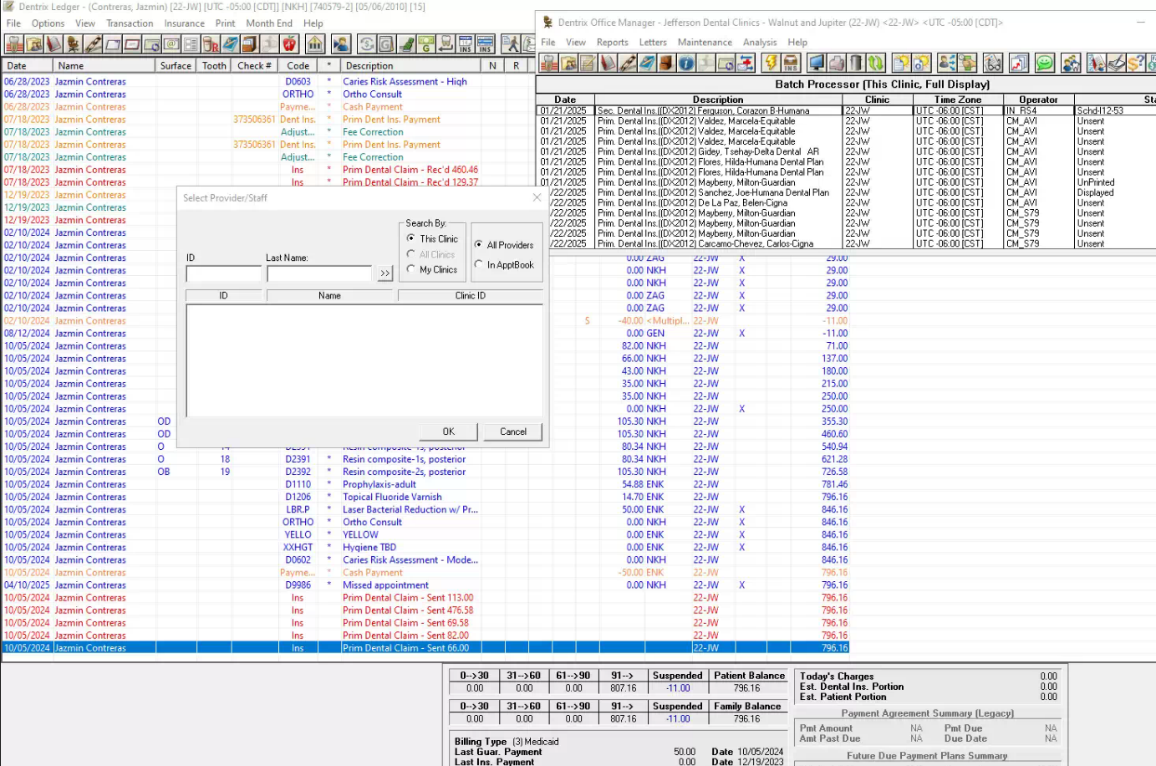Click the trash can icon in Office Manager
1156x766 pixels.
[x=855, y=63]
